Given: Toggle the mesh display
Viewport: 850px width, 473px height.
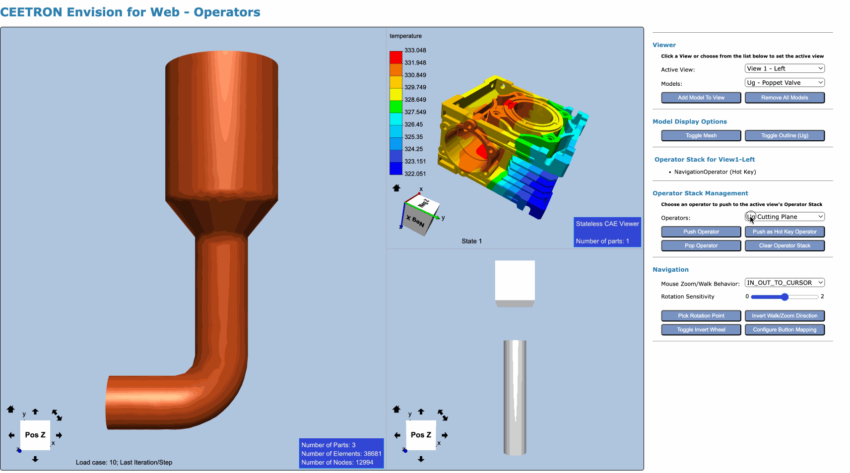Looking at the screenshot, I should tap(701, 136).
